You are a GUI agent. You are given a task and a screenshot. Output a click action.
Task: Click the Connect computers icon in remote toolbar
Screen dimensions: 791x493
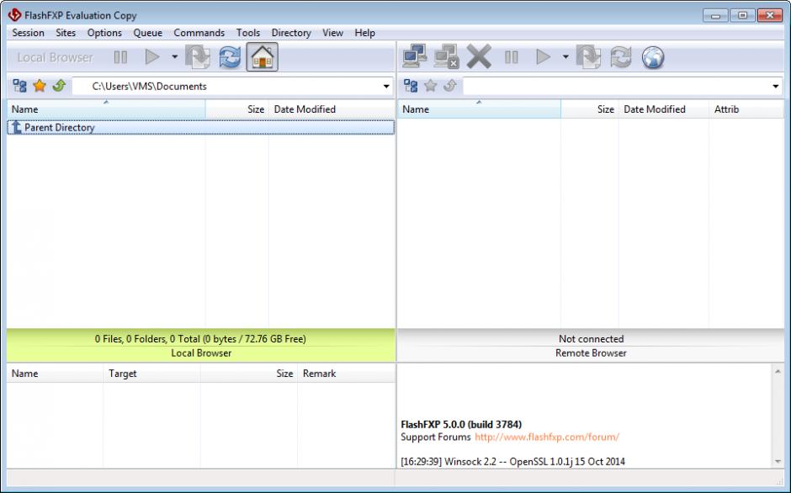[415, 56]
